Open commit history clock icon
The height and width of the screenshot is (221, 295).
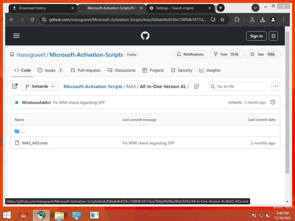point(273,102)
